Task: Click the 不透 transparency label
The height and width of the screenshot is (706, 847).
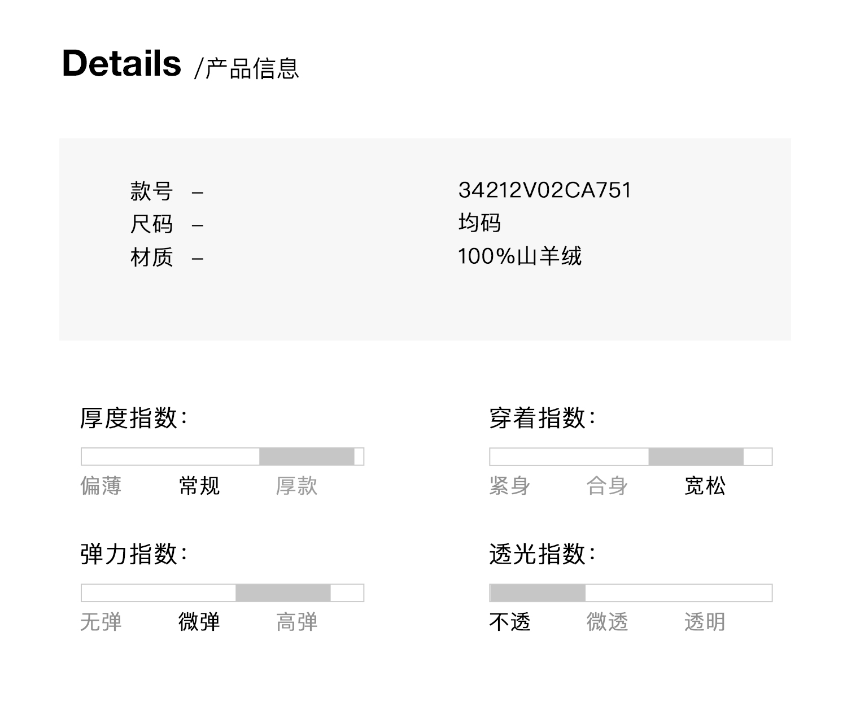Action: click(509, 622)
